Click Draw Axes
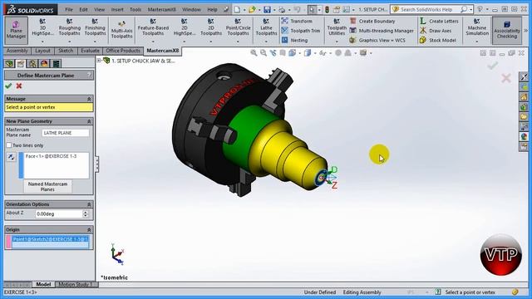 pos(436,31)
